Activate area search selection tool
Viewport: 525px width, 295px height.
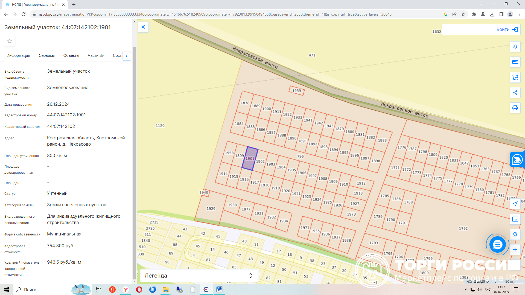[x=515, y=77]
